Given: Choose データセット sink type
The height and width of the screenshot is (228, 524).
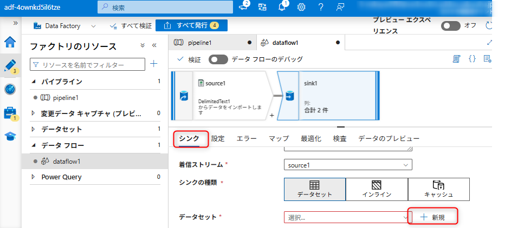Looking at the screenshot, I should [315, 189].
